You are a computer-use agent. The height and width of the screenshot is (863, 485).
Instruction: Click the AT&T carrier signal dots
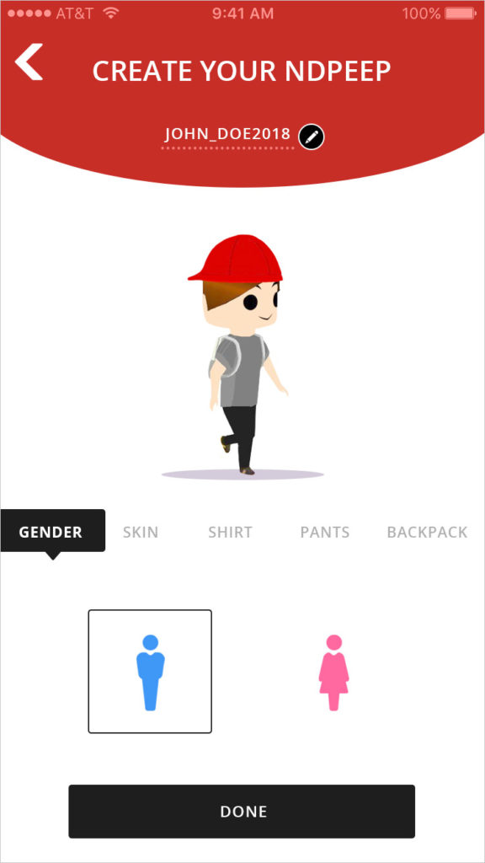[28, 13]
